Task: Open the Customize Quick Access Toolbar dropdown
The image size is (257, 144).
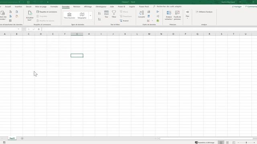Action: click(x=48, y=2)
